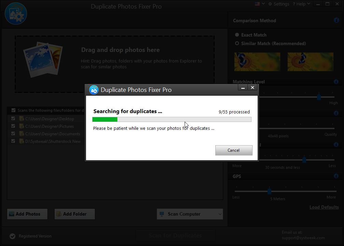Viewport: 344px width, 246px height.
Task: Open the Settings menu
Action: click(x=279, y=4)
